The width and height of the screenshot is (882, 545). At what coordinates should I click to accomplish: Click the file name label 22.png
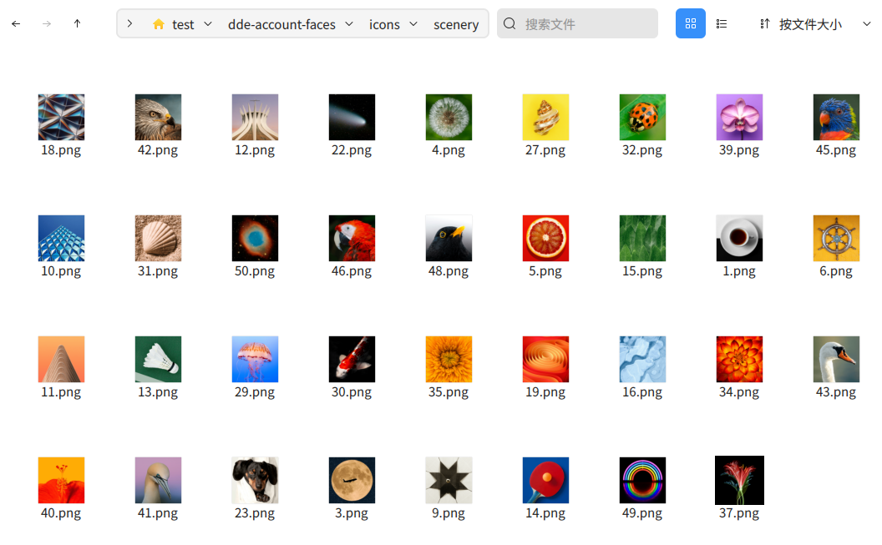(x=352, y=150)
